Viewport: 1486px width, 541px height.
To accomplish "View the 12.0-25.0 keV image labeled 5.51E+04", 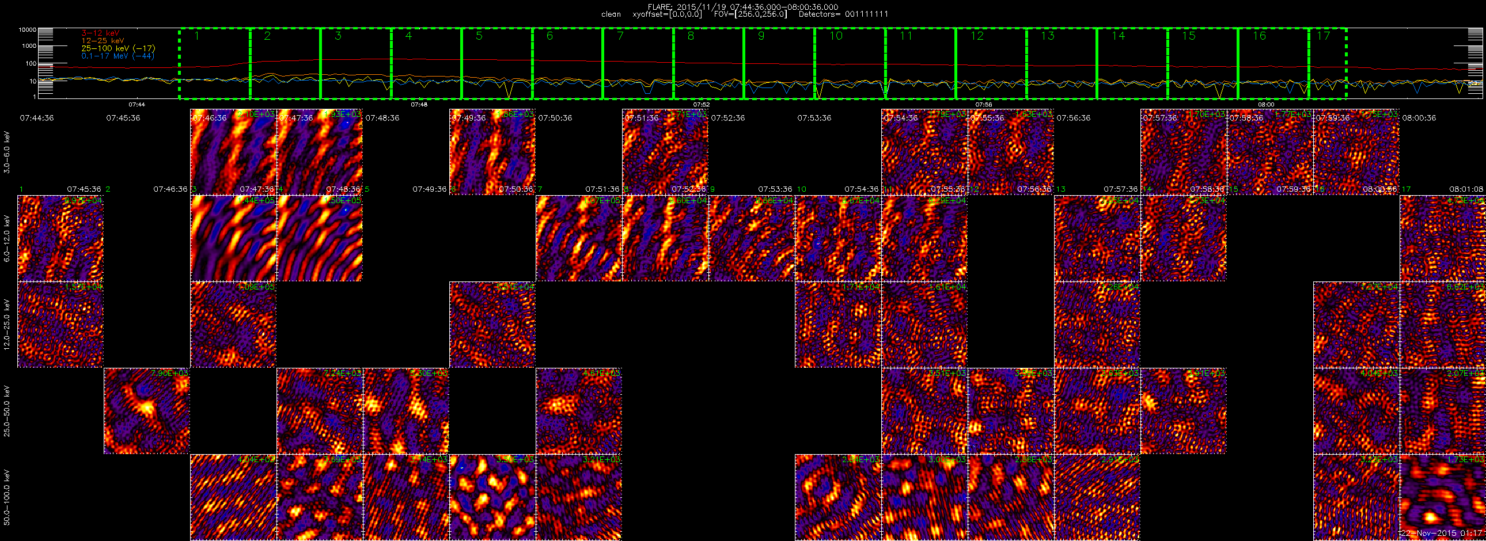I will point(492,325).
